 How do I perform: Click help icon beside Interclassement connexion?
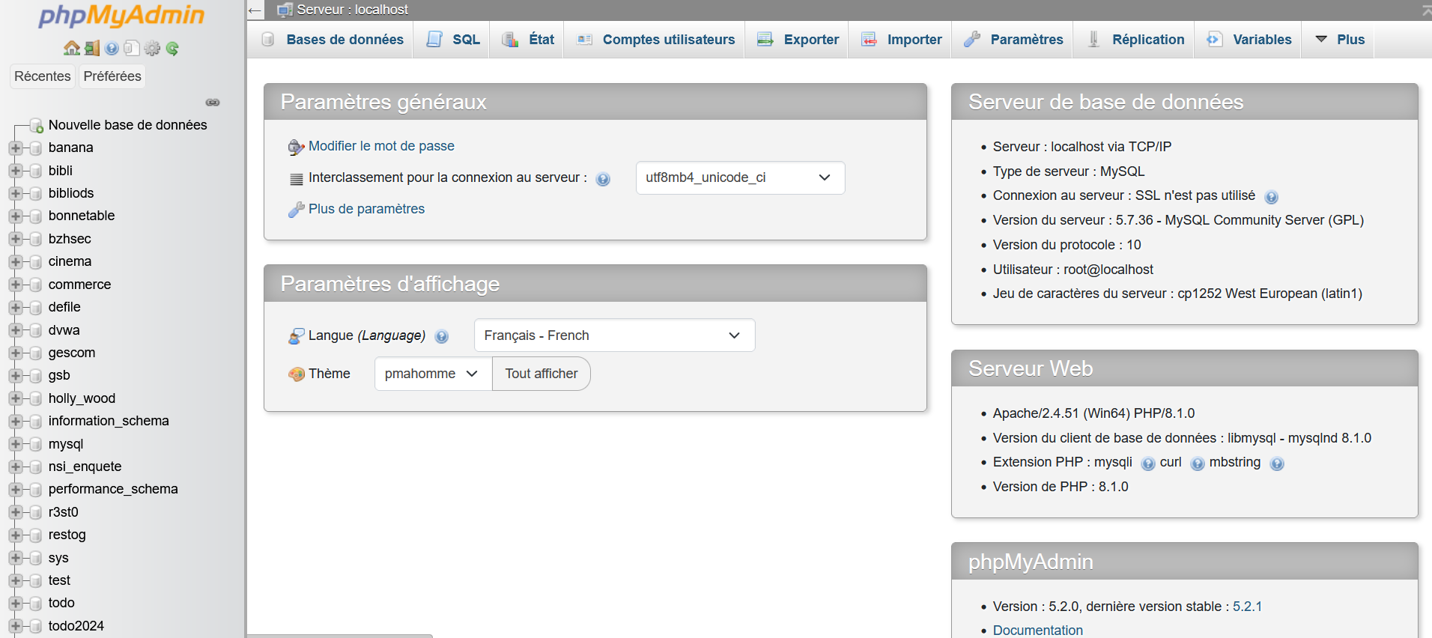(x=603, y=179)
